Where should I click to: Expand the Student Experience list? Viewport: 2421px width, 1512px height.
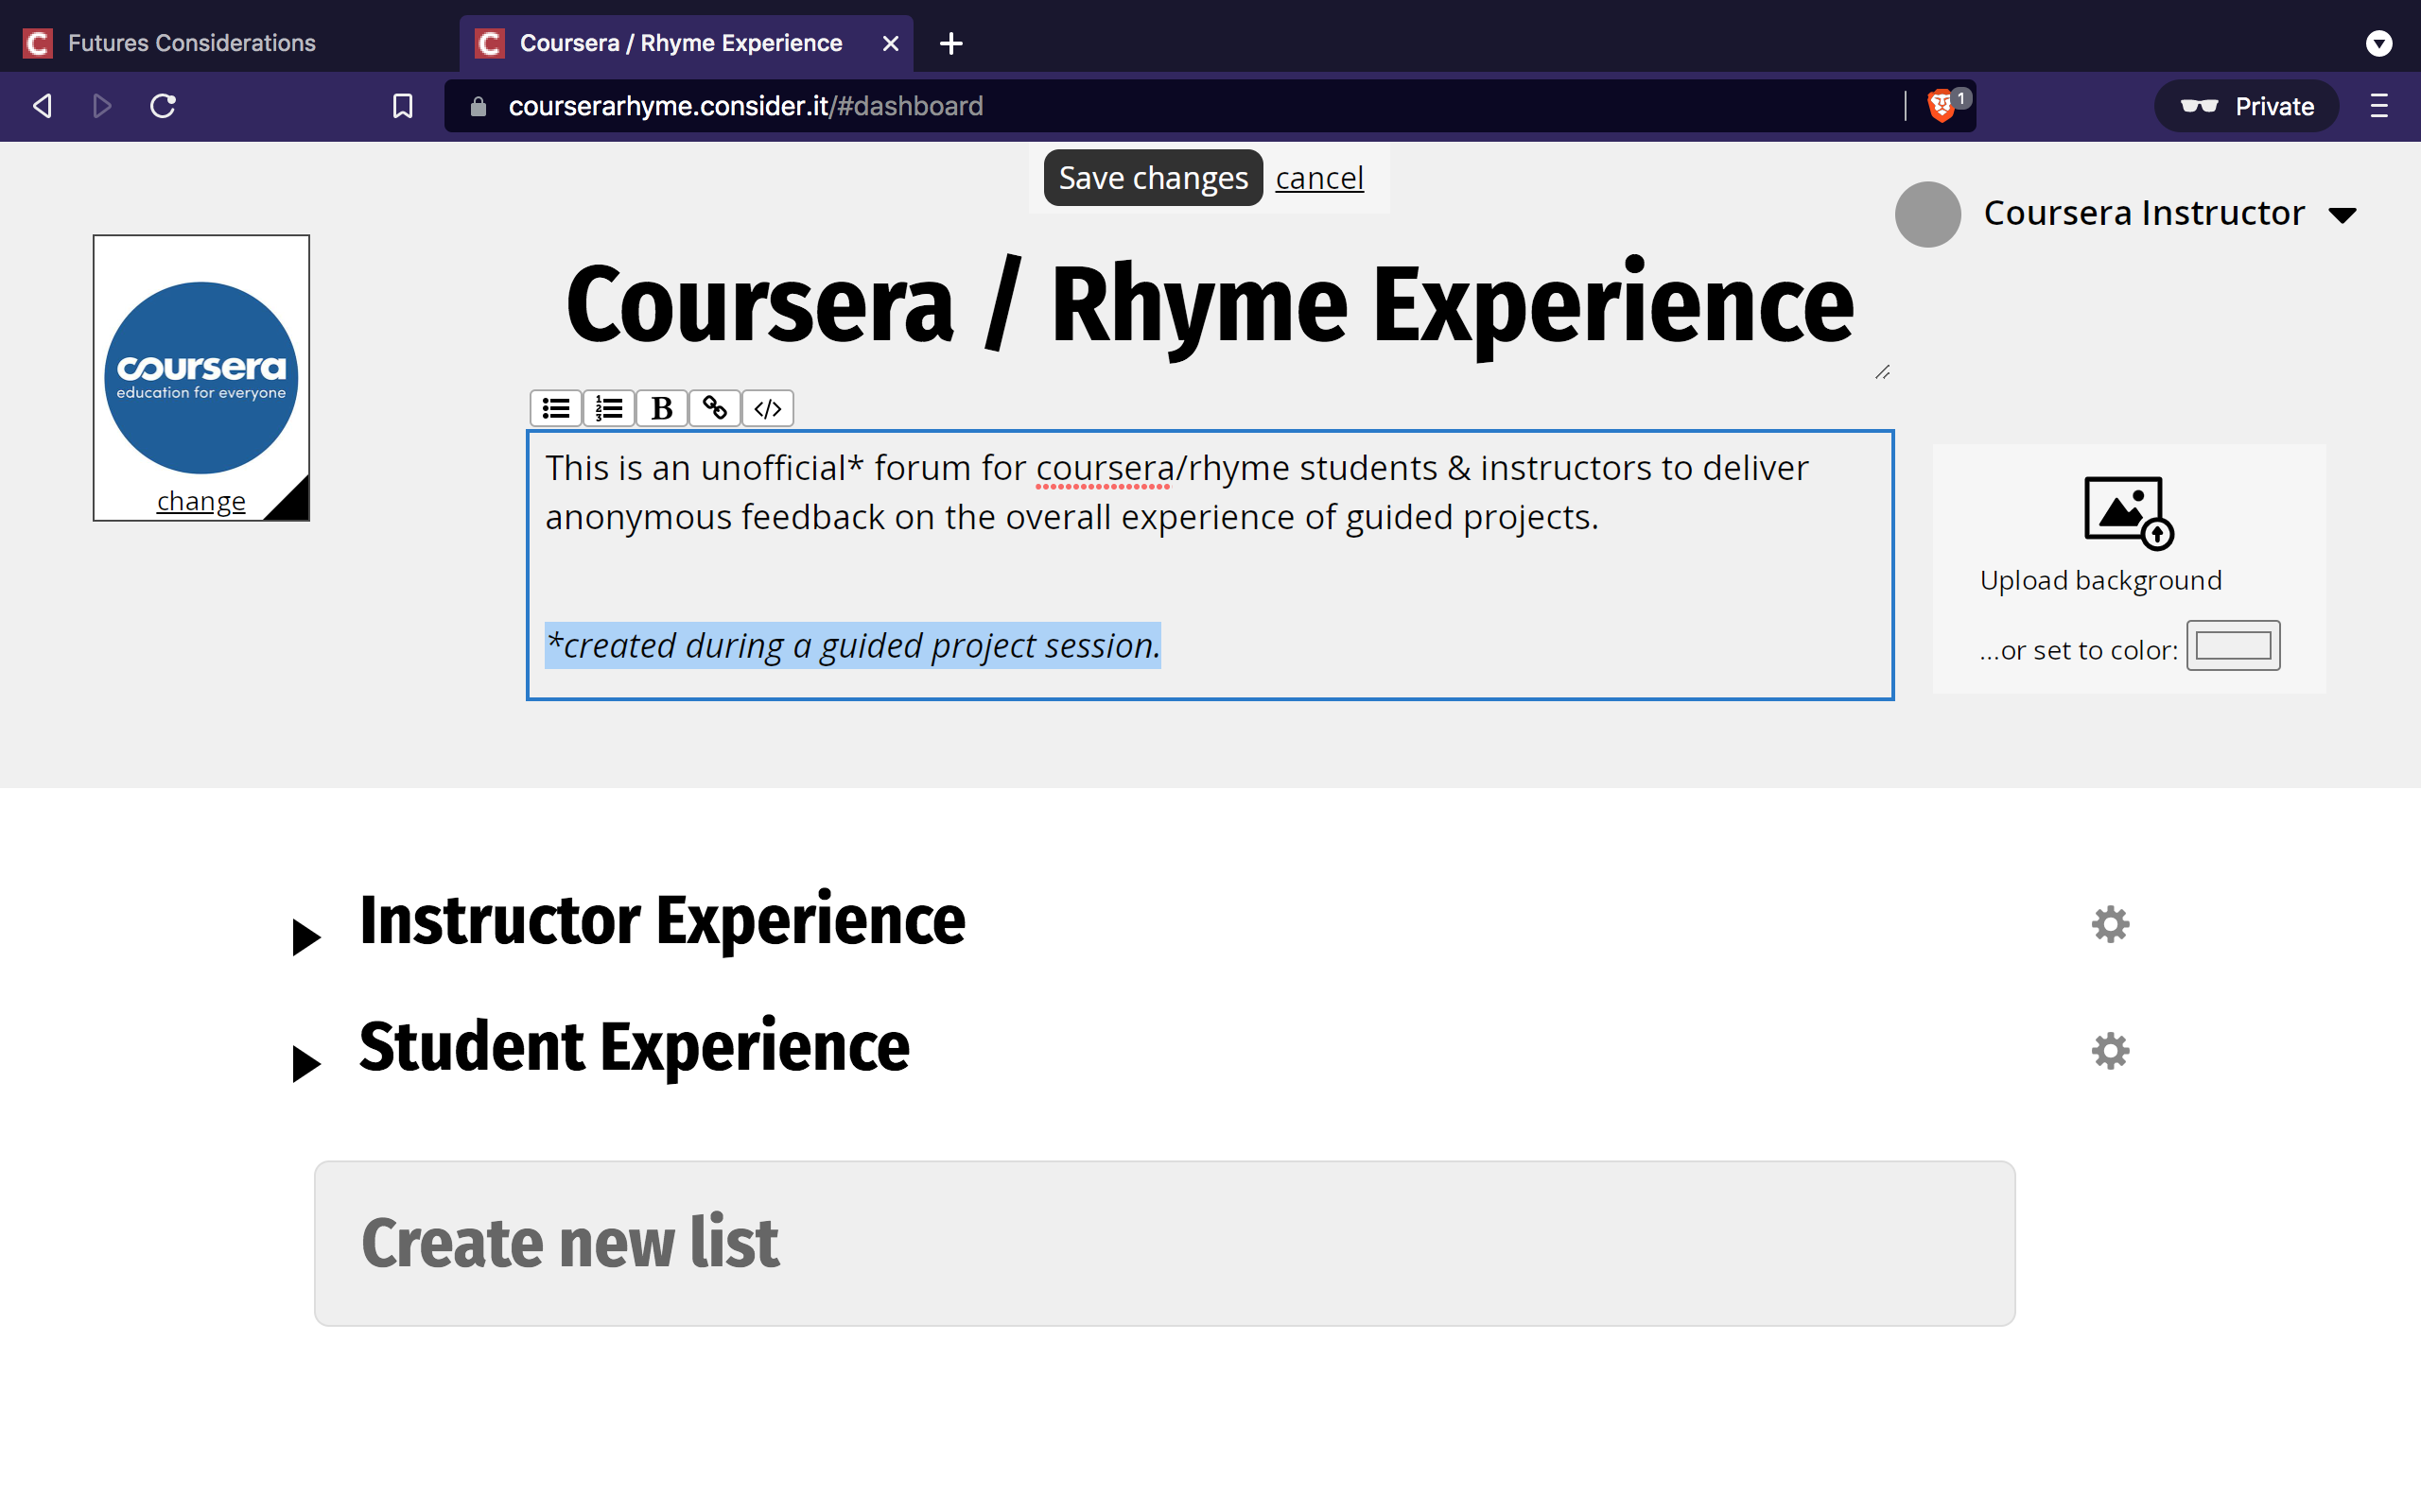(x=305, y=1063)
